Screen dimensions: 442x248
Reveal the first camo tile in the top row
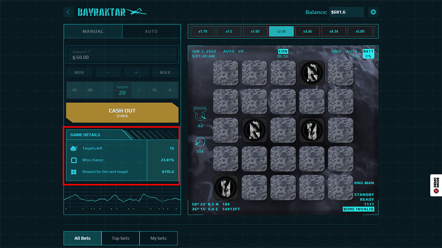[226, 73]
